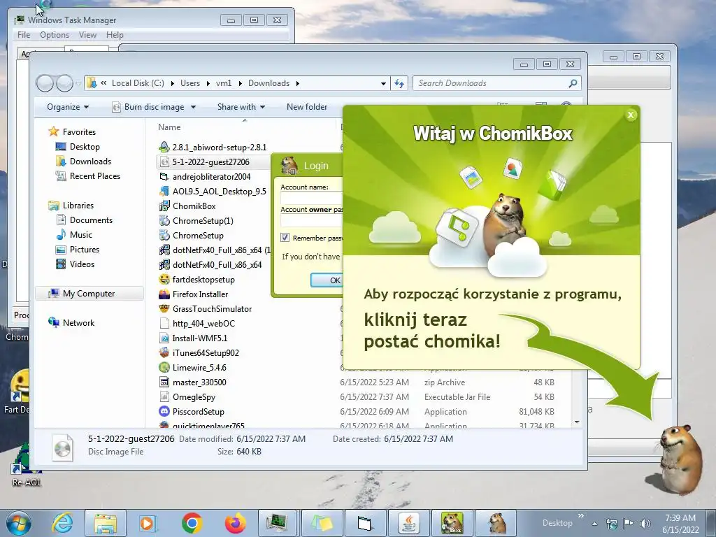Select the Limewire_5.4.6 file icon

point(164,367)
